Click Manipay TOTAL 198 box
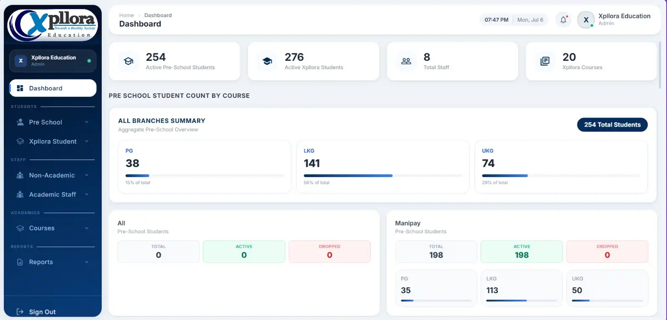The width and height of the screenshot is (667, 320). point(436,252)
